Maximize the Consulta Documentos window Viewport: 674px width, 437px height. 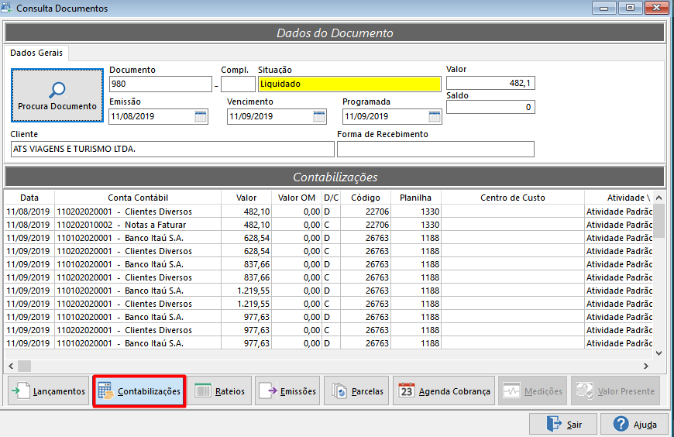(630, 9)
